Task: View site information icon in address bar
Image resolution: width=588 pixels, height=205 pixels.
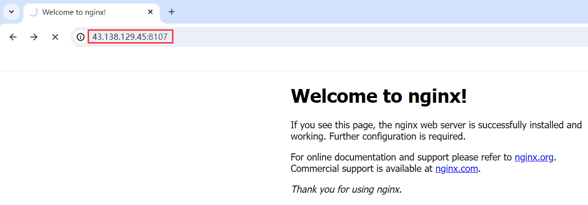Action: 81,37
